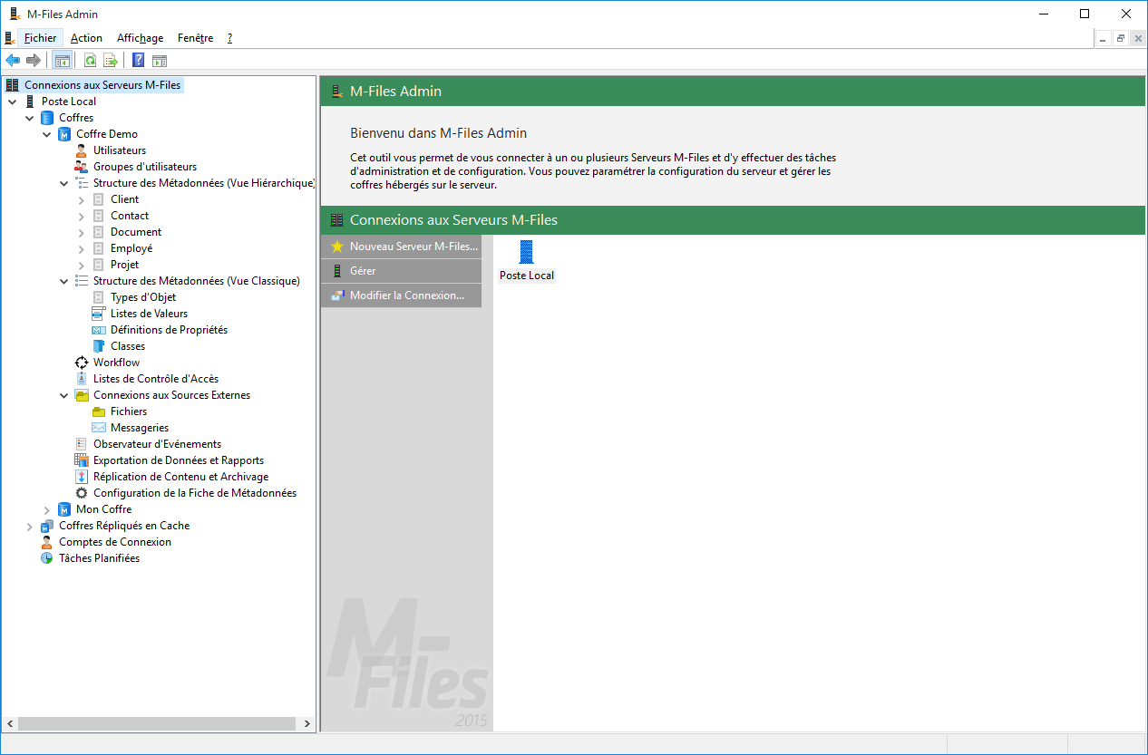The height and width of the screenshot is (755, 1148).
Task: Click Nouveau Serveur M-Files... task
Action: pos(413,247)
